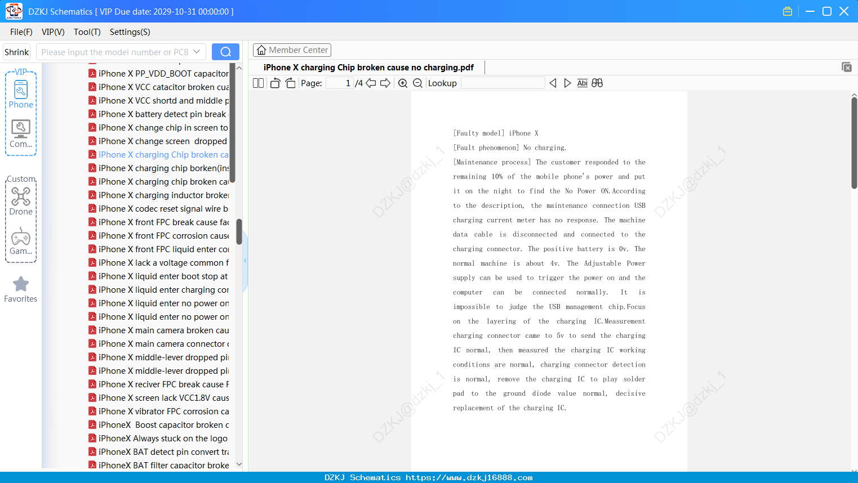Open the Member Center
This screenshot has height=483, width=858.
pyautogui.click(x=292, y=50)
